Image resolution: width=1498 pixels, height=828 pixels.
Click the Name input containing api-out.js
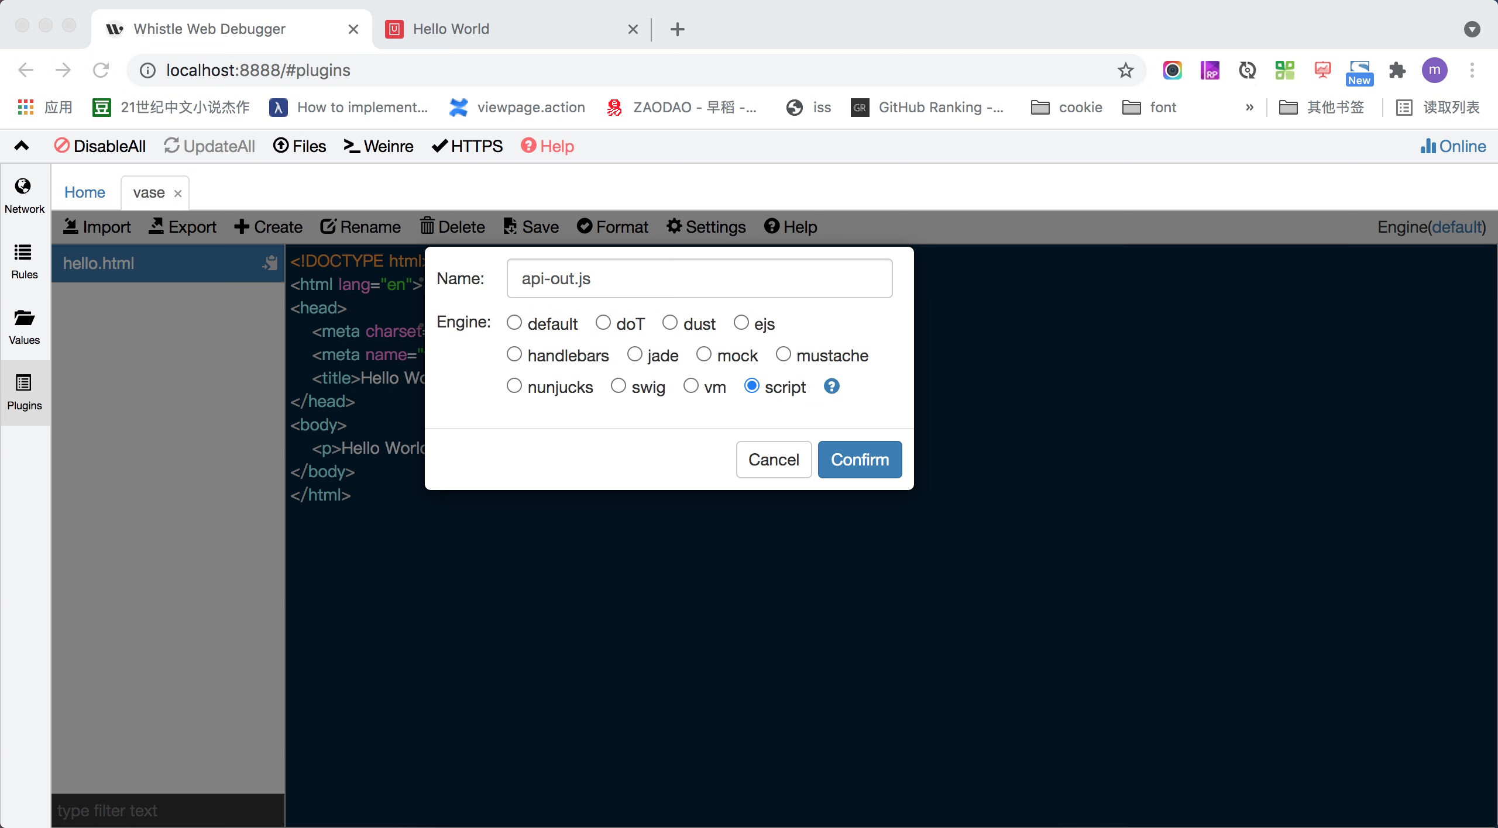click(x=699, y=278)
